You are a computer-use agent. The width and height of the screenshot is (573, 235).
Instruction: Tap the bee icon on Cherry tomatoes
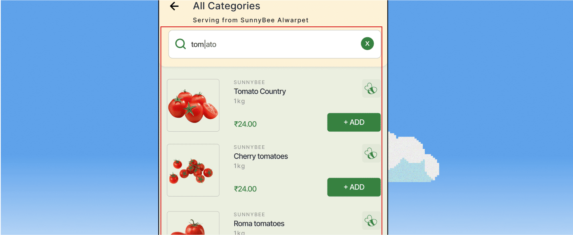[x=371, y=153]
